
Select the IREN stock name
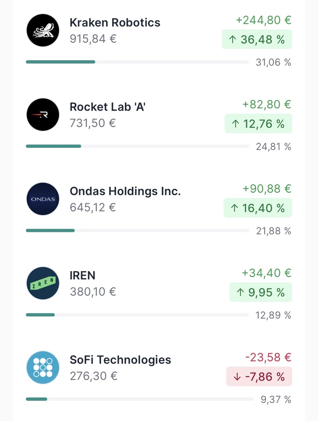(x=82, y=275)
